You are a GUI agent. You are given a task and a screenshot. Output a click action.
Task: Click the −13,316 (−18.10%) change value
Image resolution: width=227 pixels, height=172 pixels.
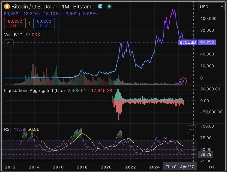pos(41,14)
